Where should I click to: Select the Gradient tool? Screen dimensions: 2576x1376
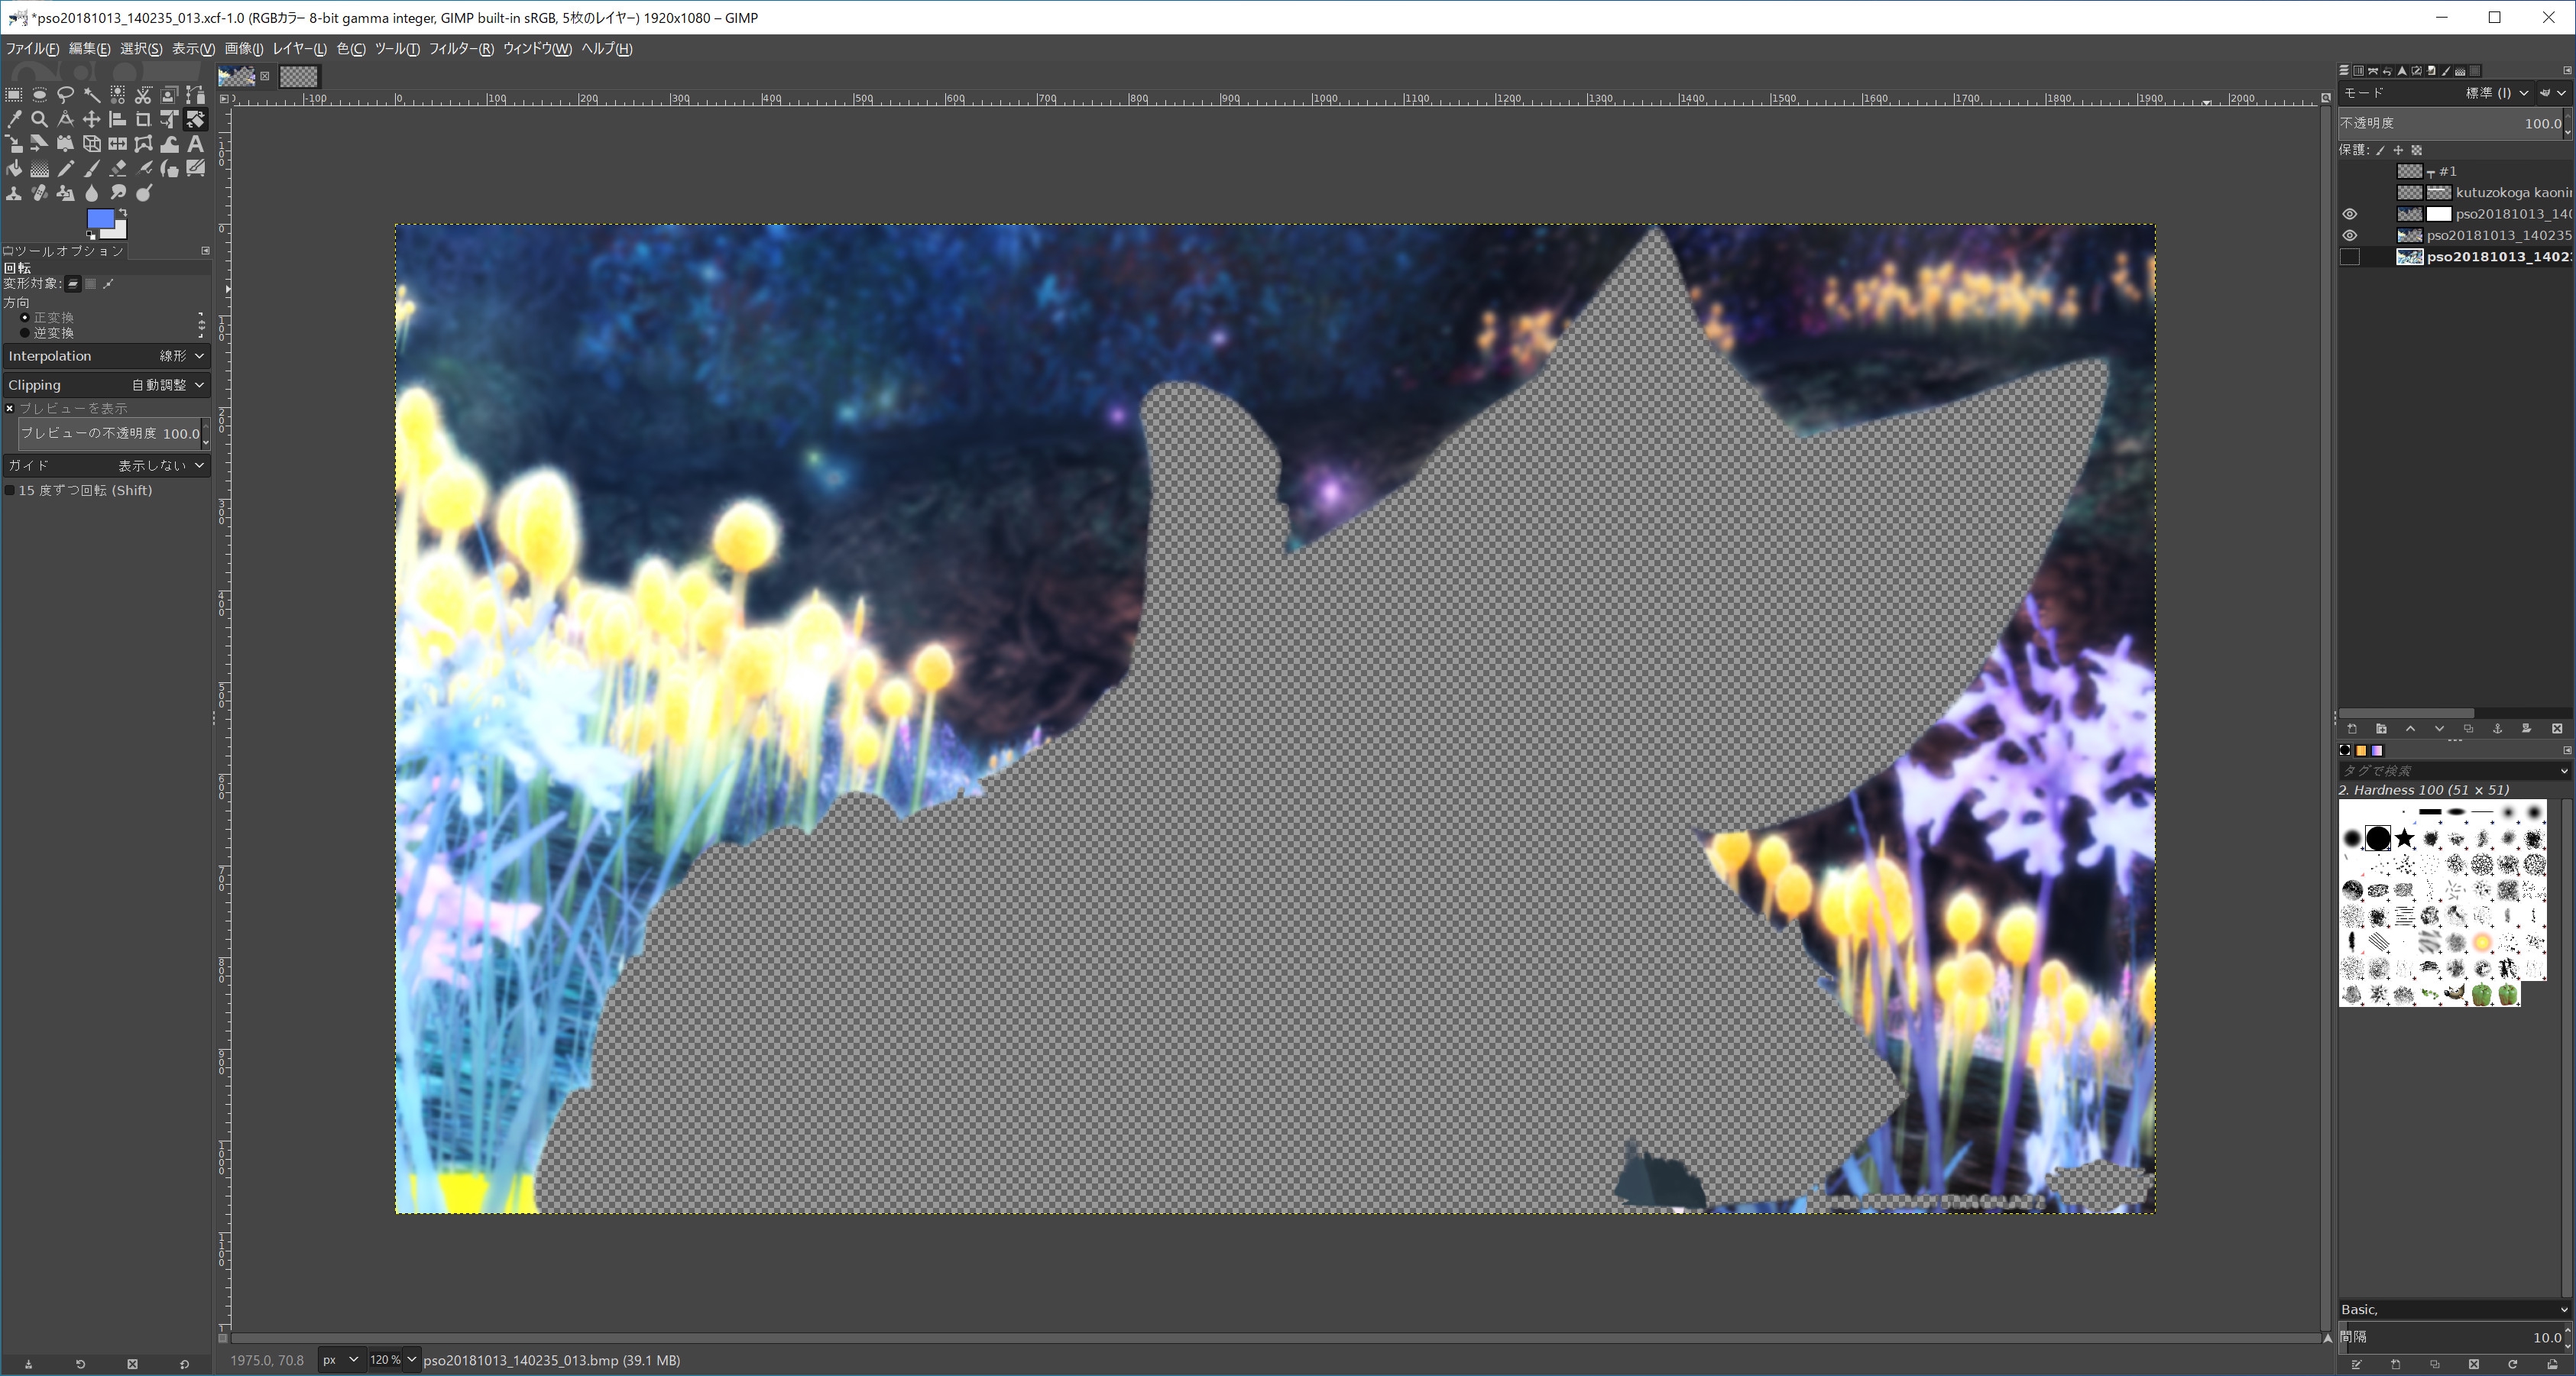click(x=40, y=169)
